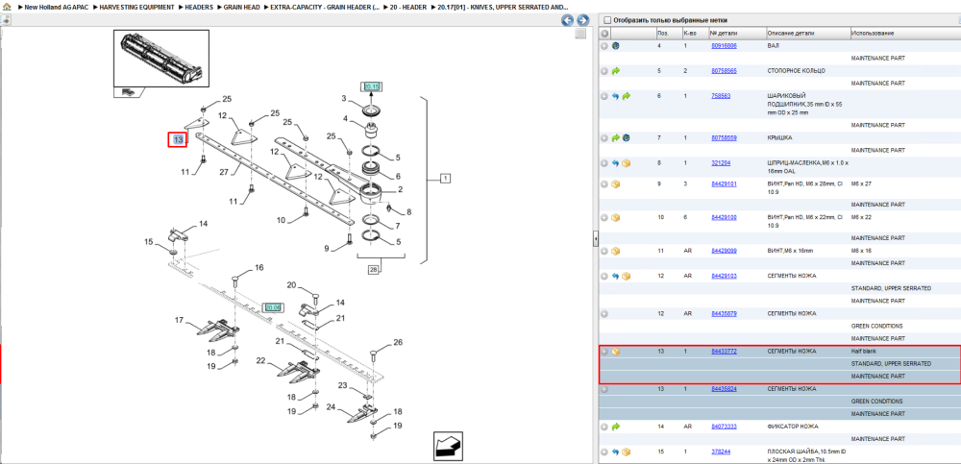
Task: Click the green arrow icon in the КРЫШКА row
Action: (616, 138)
